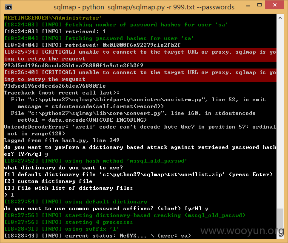Click "using hash method 'mssql_old_passwd'" line
Image resolution: width=288 pixels, height=243 pixels.
pos(96,160)
